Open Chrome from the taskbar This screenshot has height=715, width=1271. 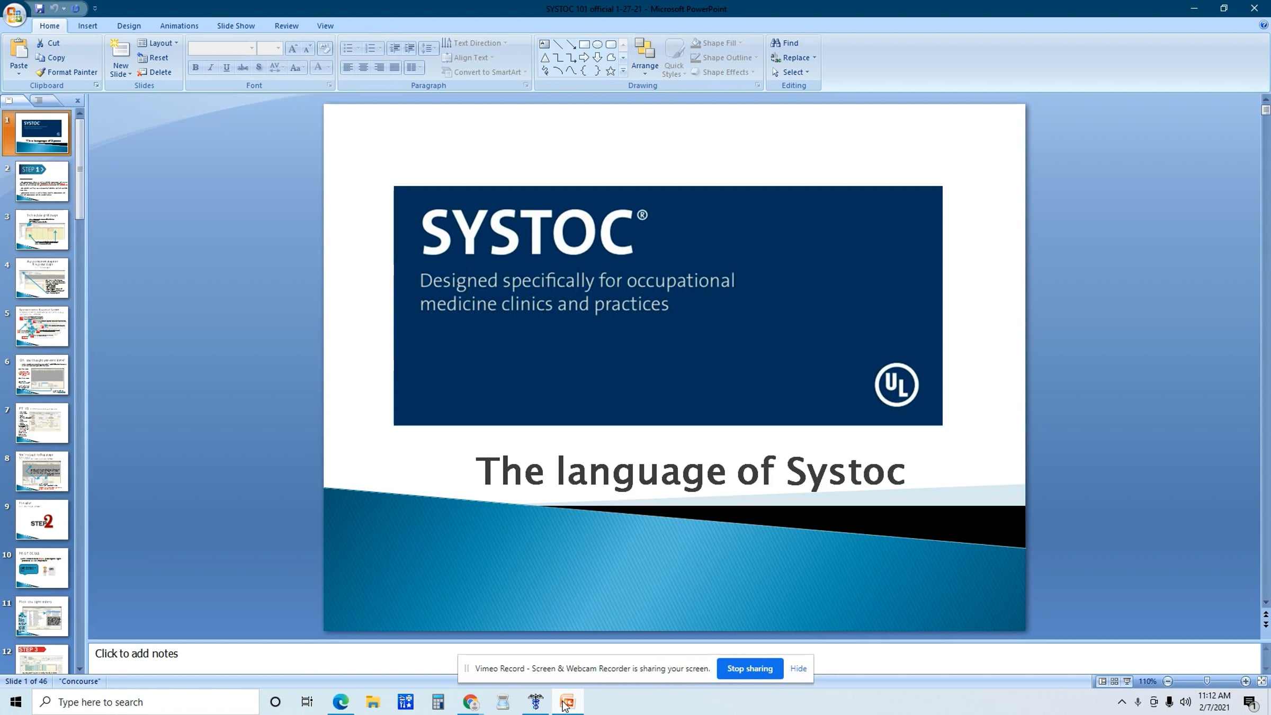[x=471, y=702]
